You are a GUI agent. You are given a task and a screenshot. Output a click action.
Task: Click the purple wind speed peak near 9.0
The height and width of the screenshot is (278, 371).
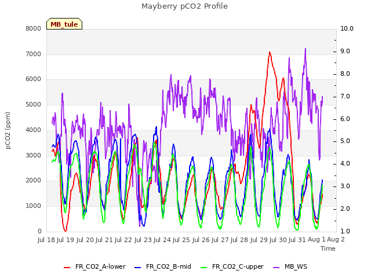305,49
